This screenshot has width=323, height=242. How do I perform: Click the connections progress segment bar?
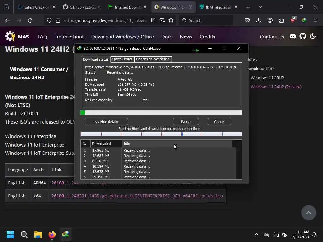pyautogui.click(x=161, y=134)
